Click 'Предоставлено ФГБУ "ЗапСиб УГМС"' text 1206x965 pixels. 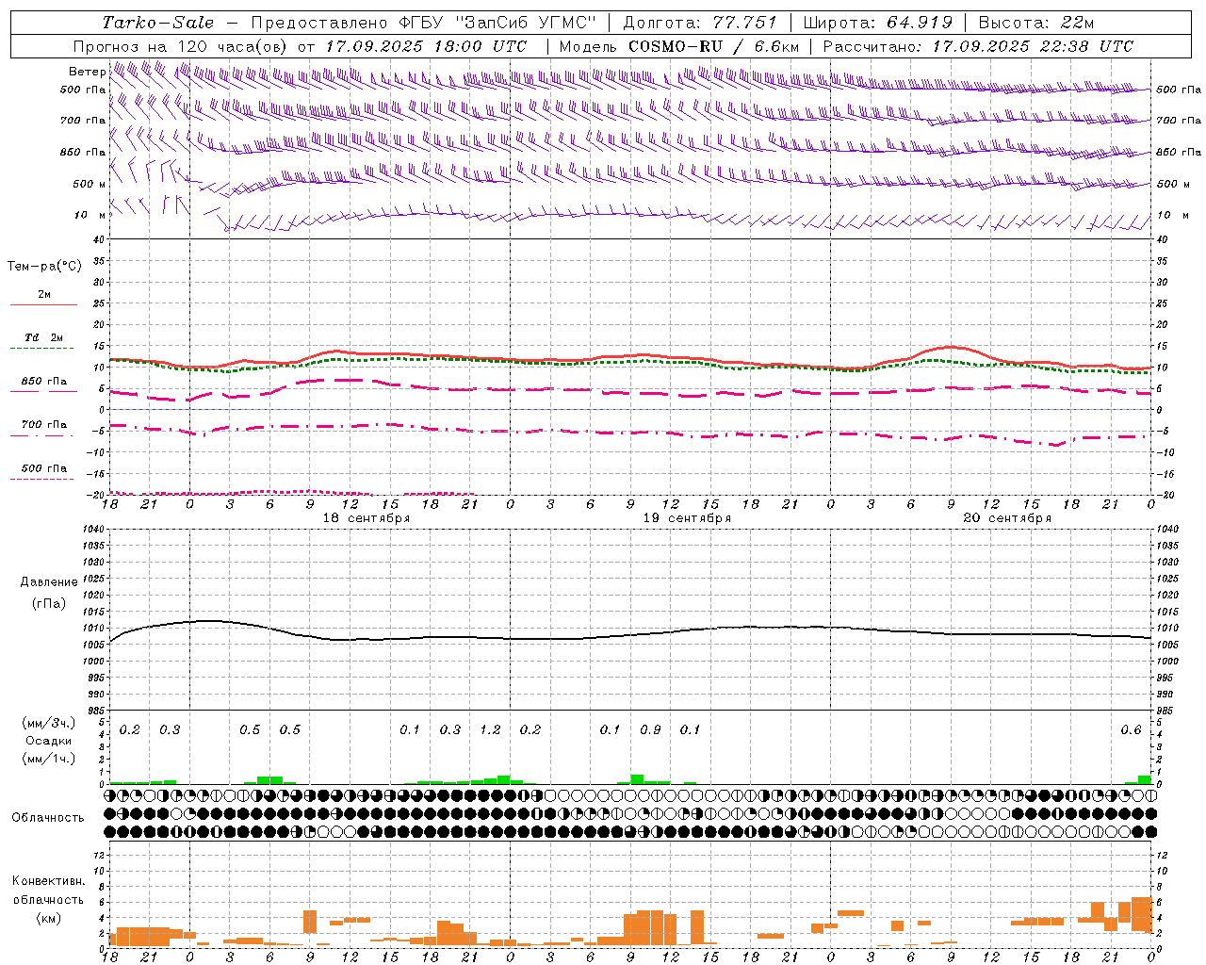click(425, 23)
